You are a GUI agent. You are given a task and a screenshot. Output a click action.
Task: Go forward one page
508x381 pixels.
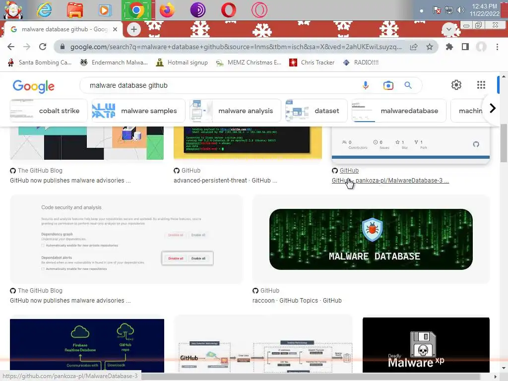(27, 47)
